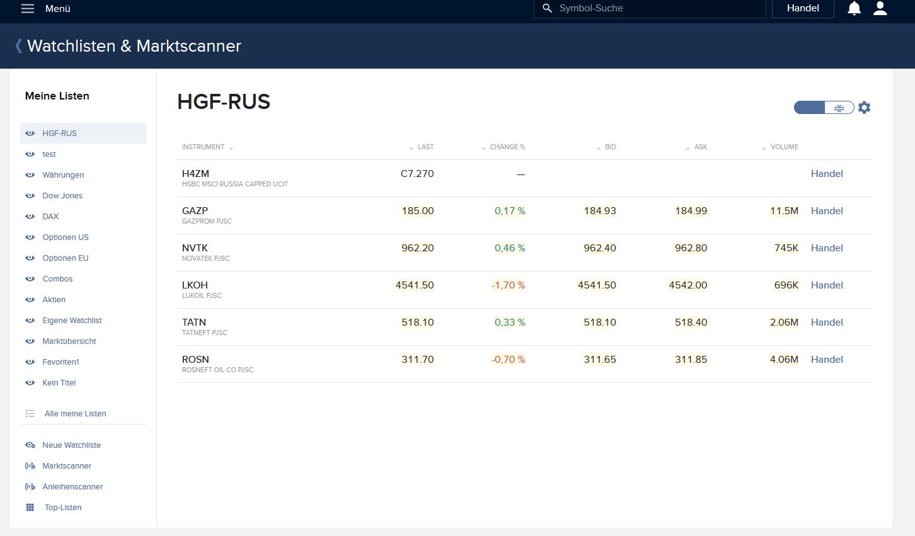Open the Menü label in the top bar

(58, 9)
